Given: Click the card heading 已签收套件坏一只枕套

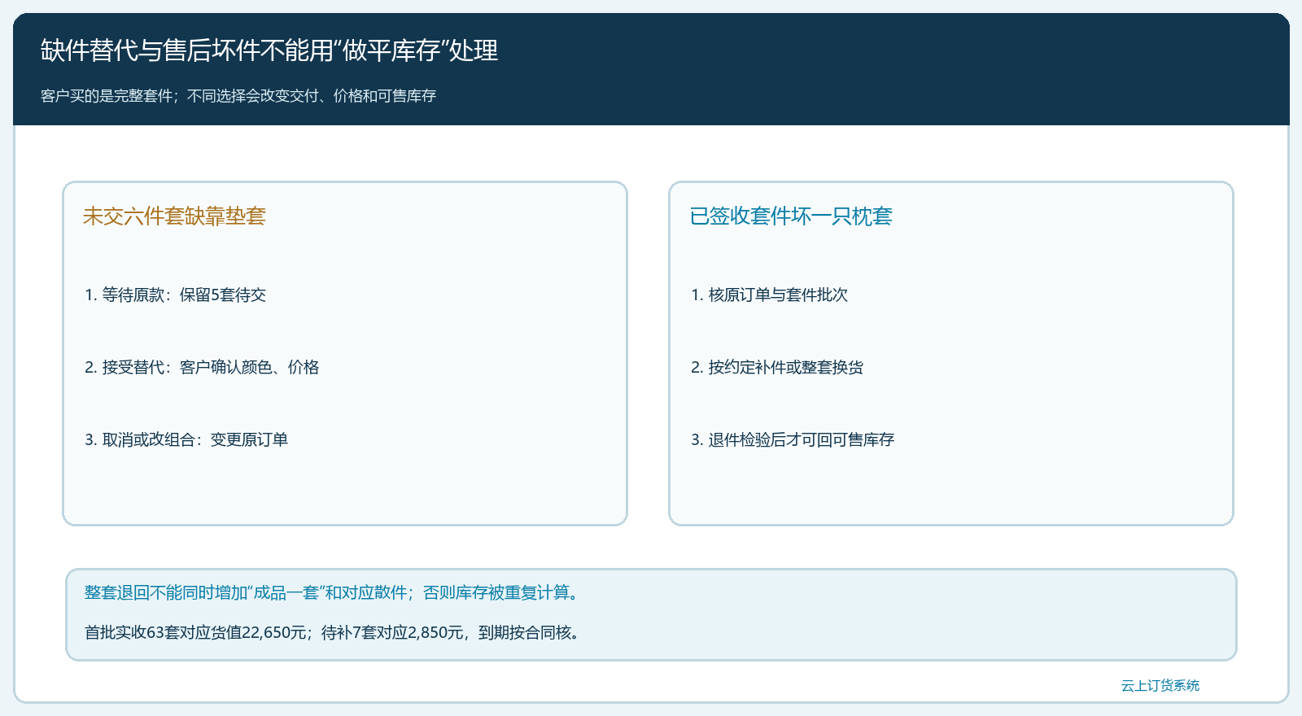Looking at the screenshot, I should click(x=791, y=216).
